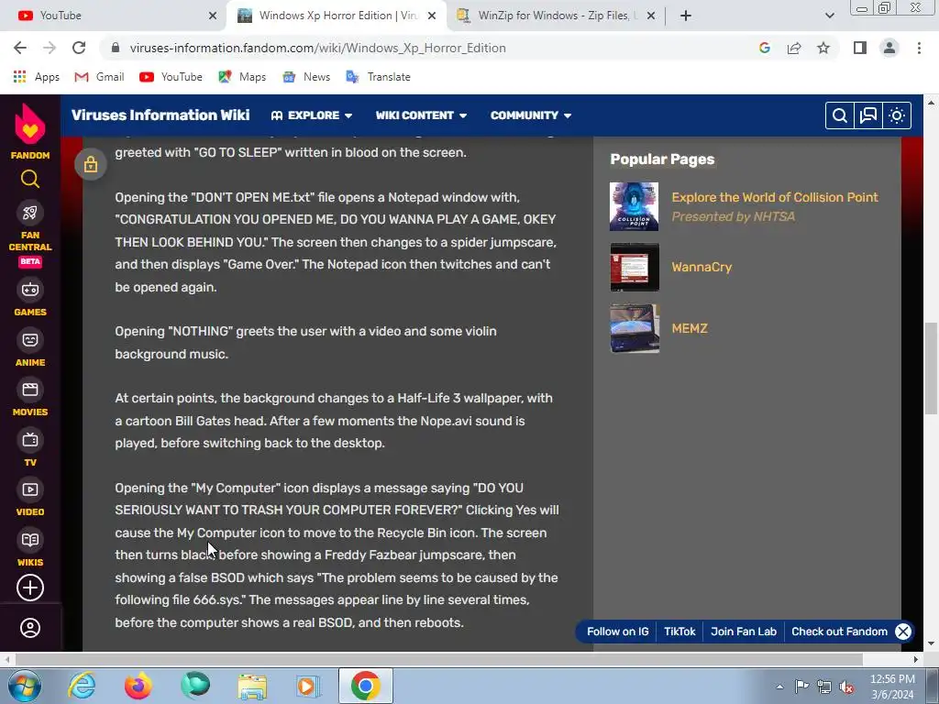Screen dimensions: 939x704
Task: Click the Collision Point thumbnail
Action: coord(635,206)
